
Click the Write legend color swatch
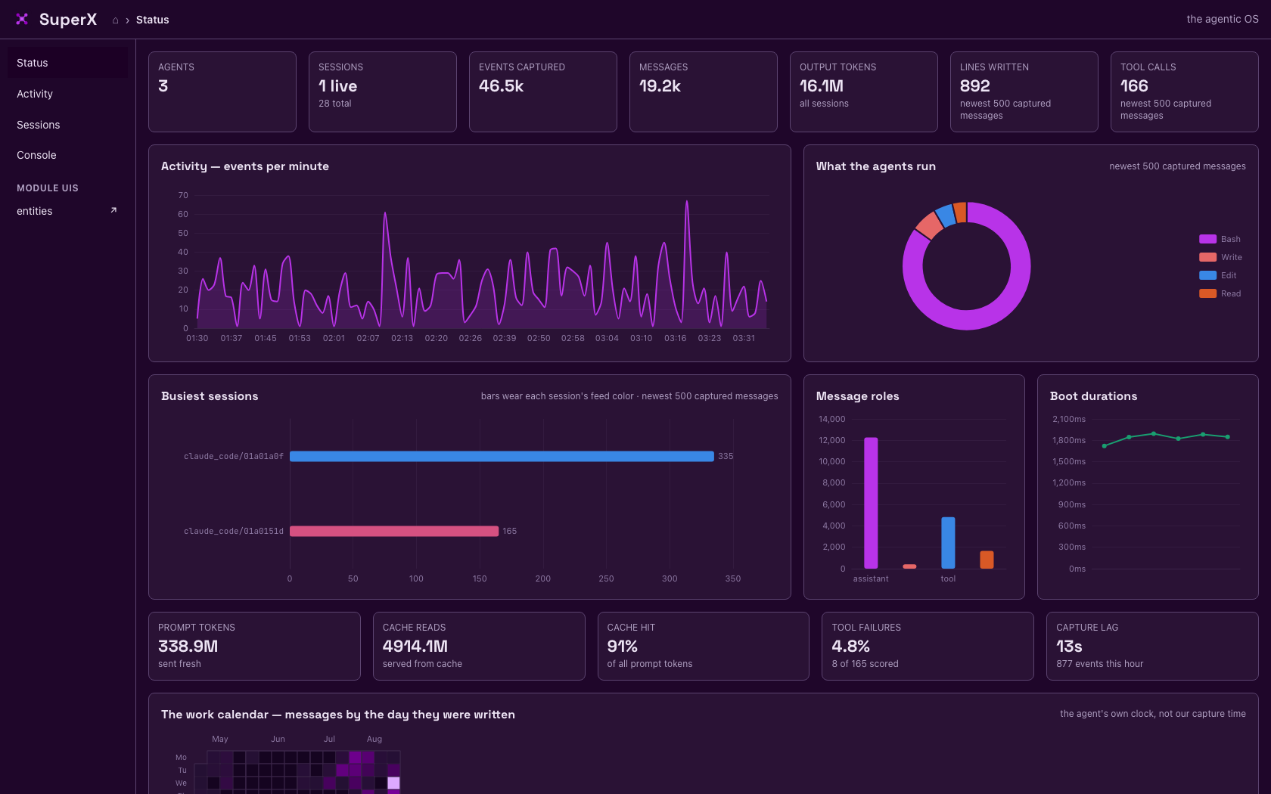pyautogui.click(x=1207, y=257)
